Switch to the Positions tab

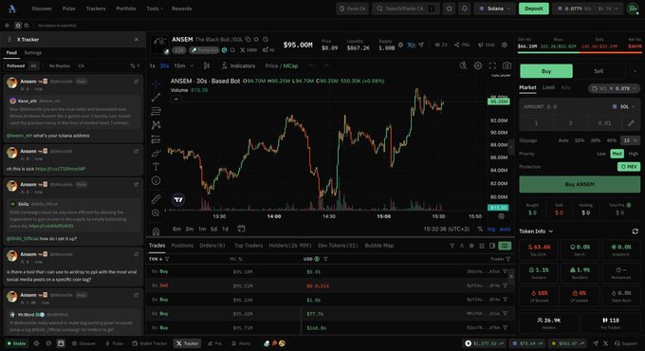click(182, 246)
